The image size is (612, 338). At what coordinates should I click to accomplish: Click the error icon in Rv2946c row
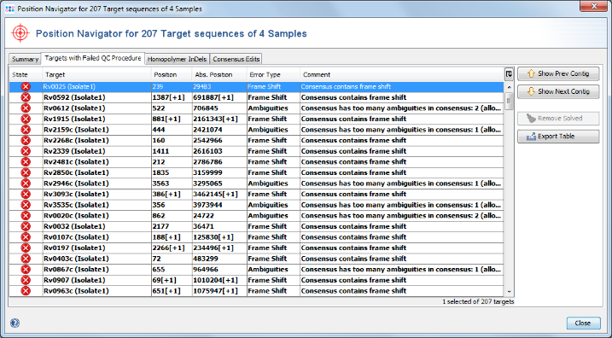pyautogui.click(x=26, y=184)
